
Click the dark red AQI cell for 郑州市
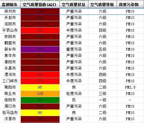(40, 11)
